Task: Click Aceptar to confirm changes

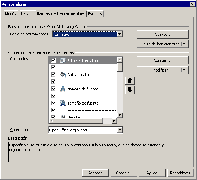Action: tap(95, 173)
